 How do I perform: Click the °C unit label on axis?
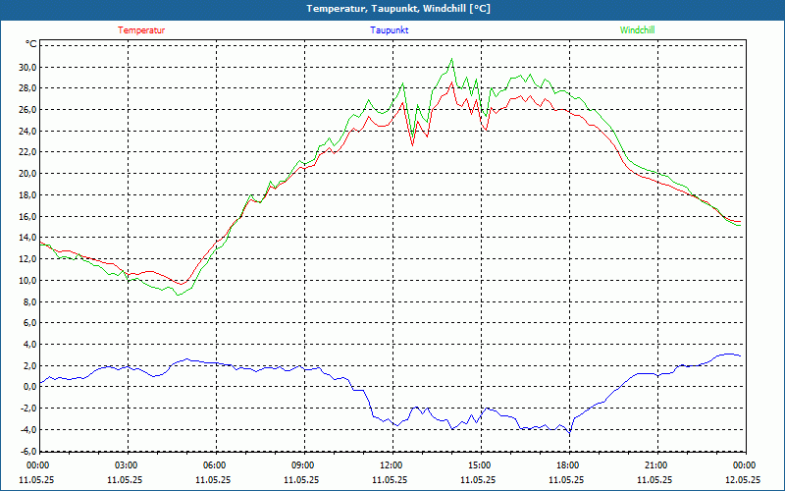click(x=31, y=44)
